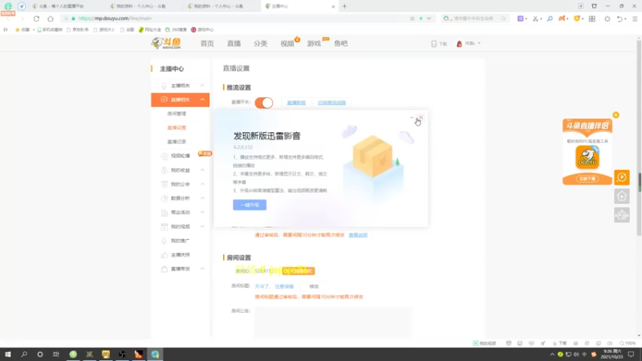
Task: Click the Douyu logo in the site header
Action: pyautogui.click(x=166, y=43)
